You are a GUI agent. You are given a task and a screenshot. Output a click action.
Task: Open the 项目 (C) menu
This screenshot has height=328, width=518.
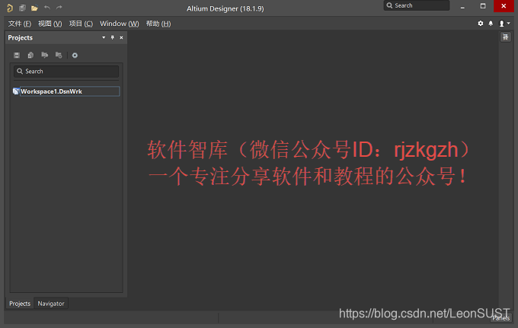pyautogui.click(x=81, y=24)
